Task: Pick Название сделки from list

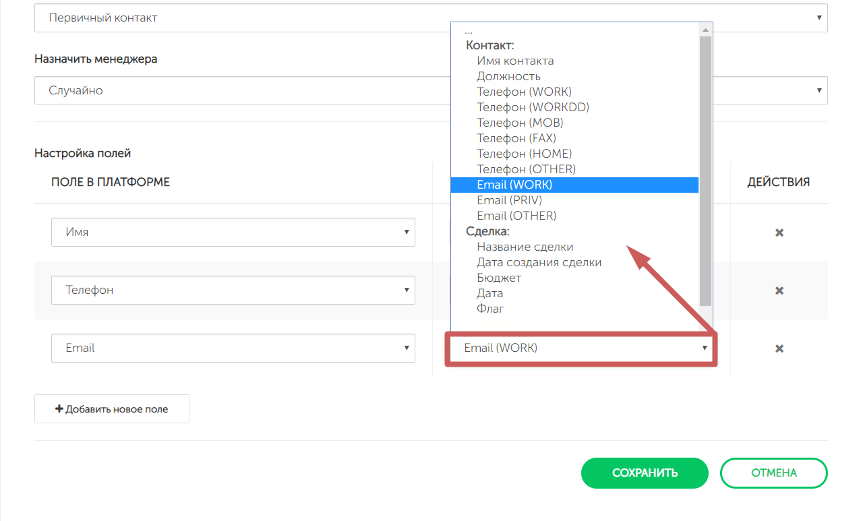Action: tap(525, 247)
